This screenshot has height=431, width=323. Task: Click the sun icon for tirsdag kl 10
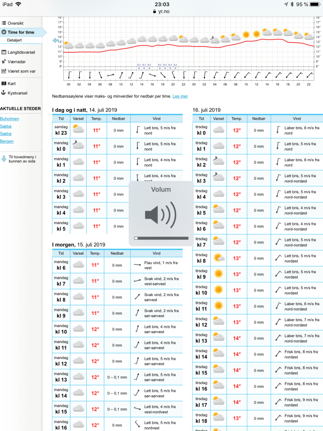pyautogui.click(x=219, y=290)
